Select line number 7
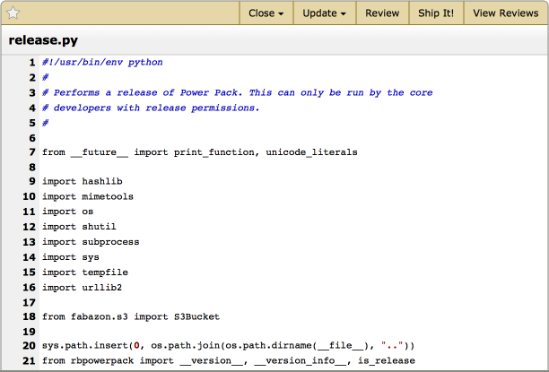Screen dimensions: 549x372 (32, 152)
